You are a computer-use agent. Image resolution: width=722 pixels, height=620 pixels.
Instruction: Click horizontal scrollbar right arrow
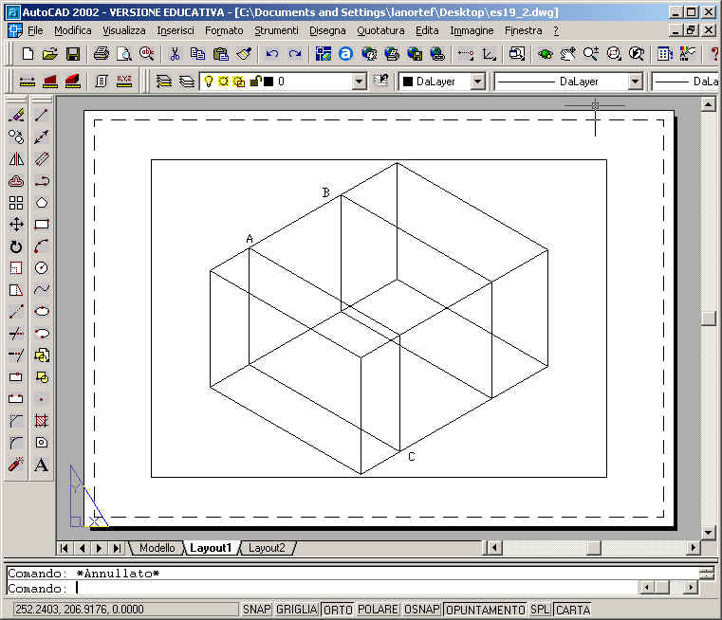[693, 548]
